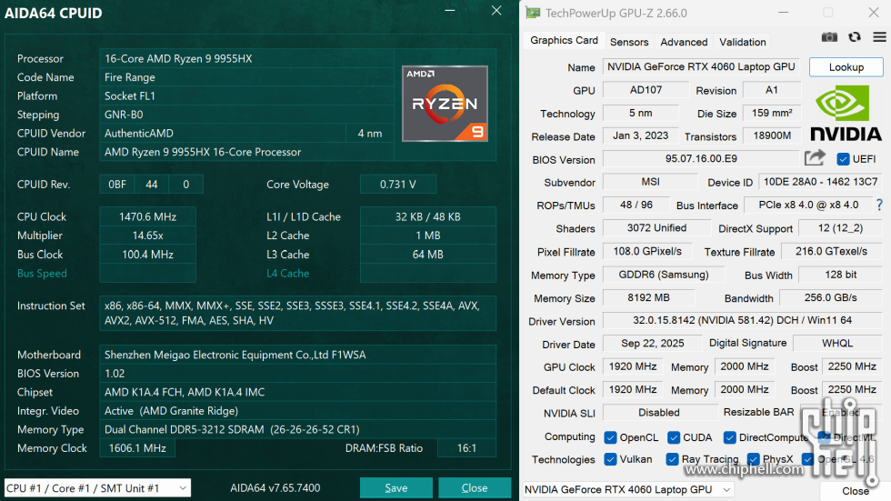
Task: Click the NVIDIA logo image
Action: click(846, 114)
